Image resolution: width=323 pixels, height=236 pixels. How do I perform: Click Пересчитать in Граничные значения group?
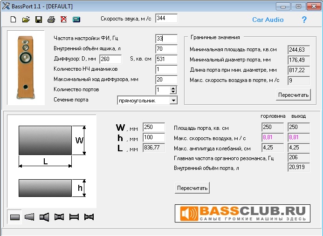293,95
